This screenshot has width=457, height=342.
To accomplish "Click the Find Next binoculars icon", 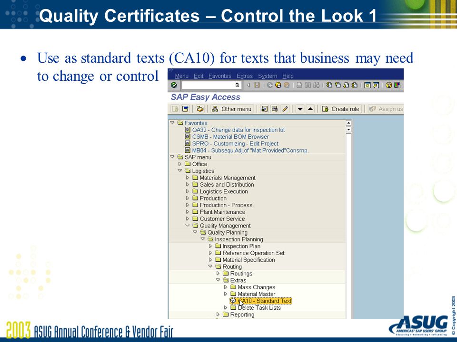I will pos(316,85).
